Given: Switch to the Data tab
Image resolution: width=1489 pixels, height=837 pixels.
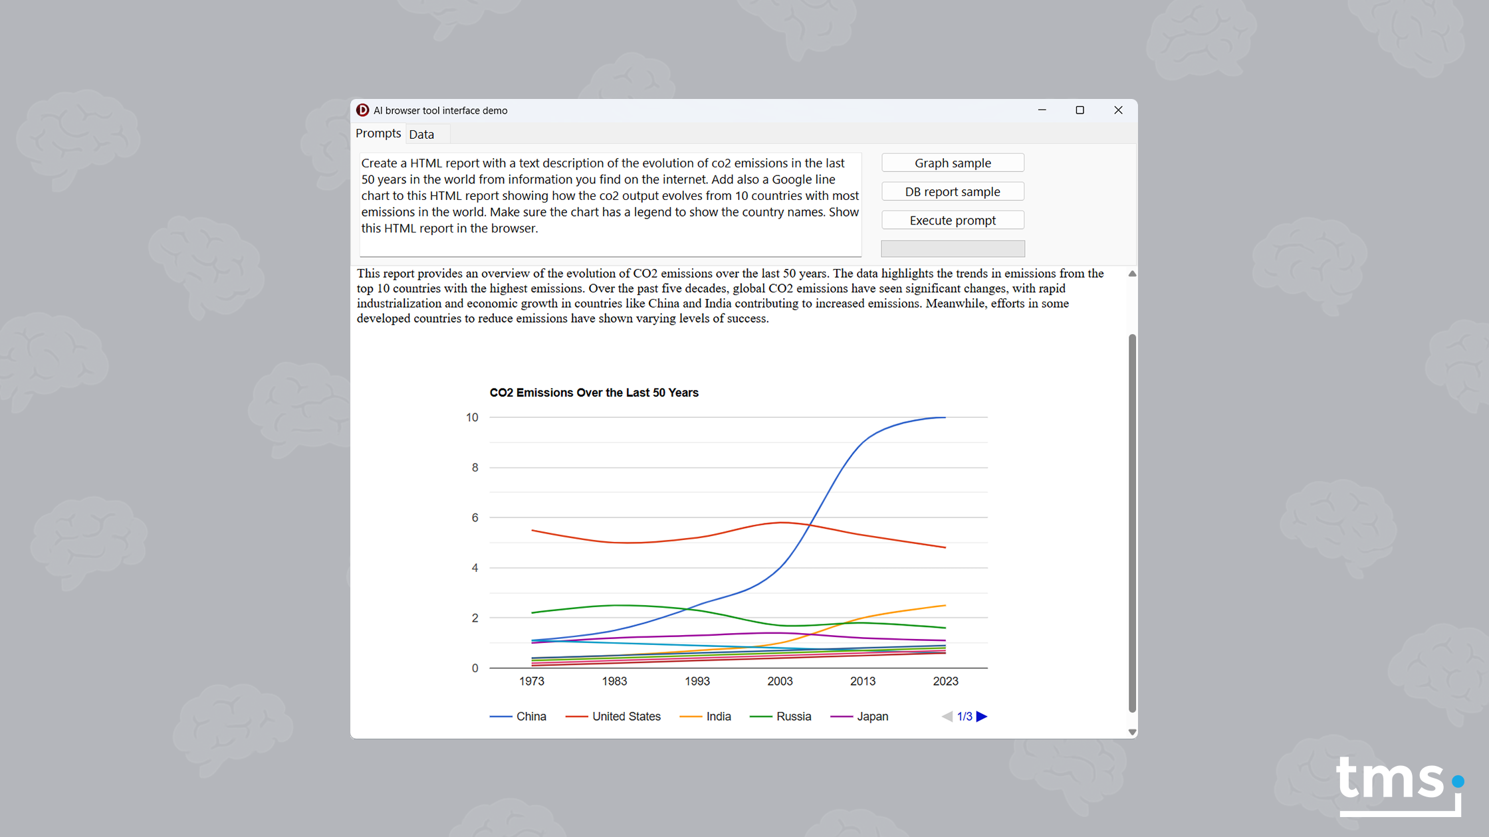Looking at the screenshot, I should [x=421, y=134].
